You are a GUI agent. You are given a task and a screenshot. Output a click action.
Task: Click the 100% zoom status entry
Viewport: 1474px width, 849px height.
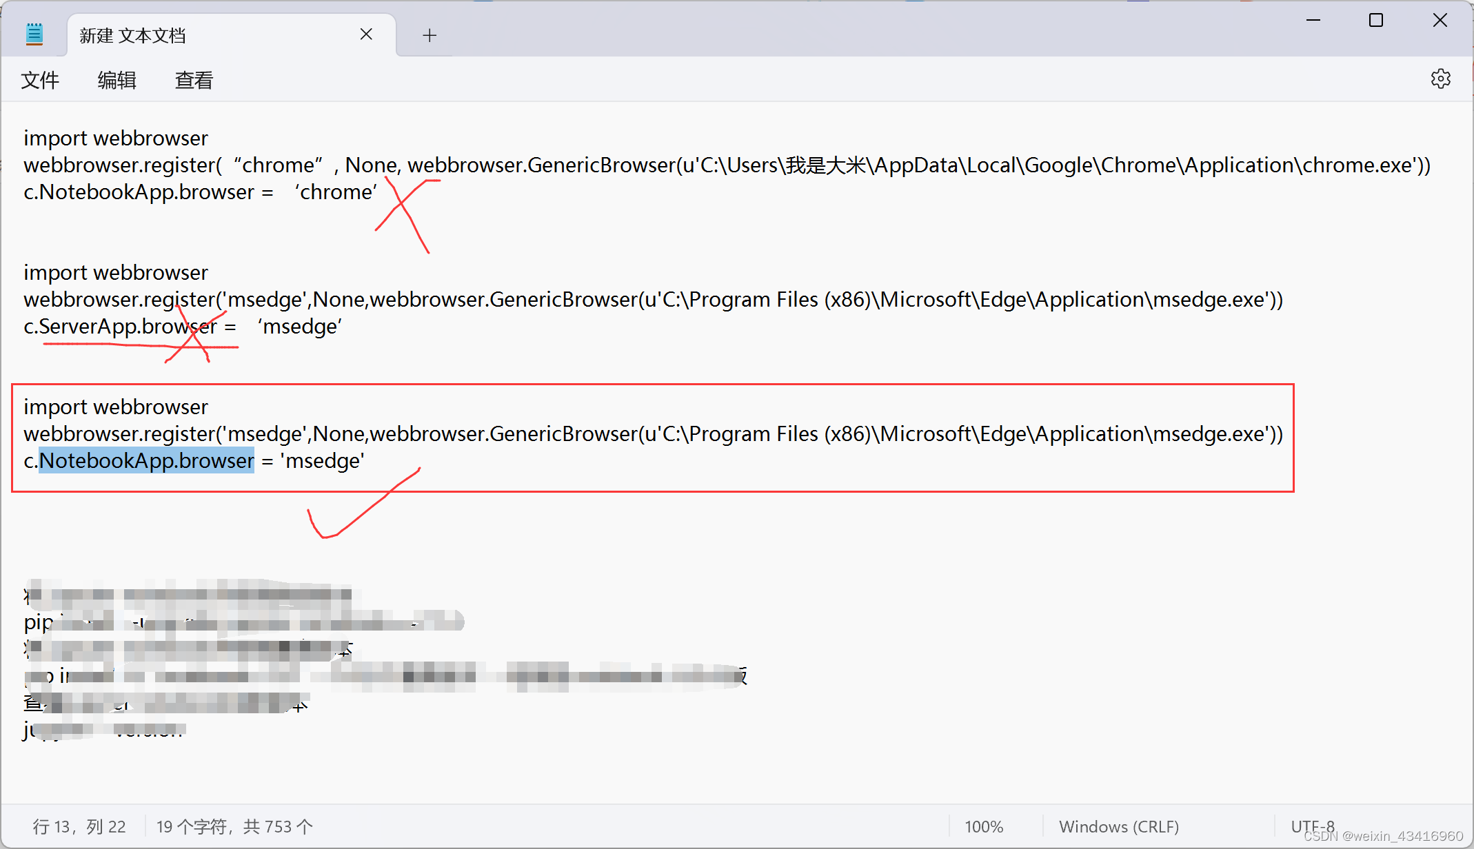(984, 826)
